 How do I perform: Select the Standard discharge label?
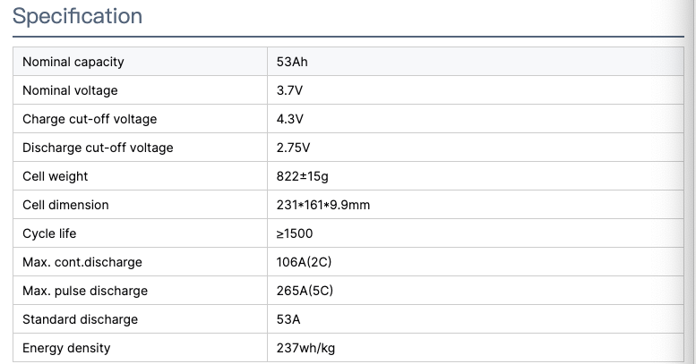tap(80, 319)
